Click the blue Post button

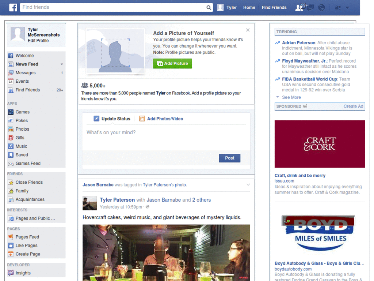(229, 158)
